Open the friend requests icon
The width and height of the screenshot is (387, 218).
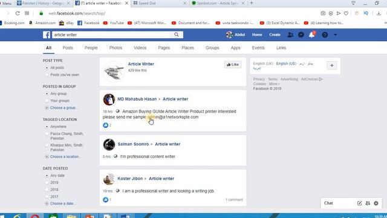[x=290, y=35]
